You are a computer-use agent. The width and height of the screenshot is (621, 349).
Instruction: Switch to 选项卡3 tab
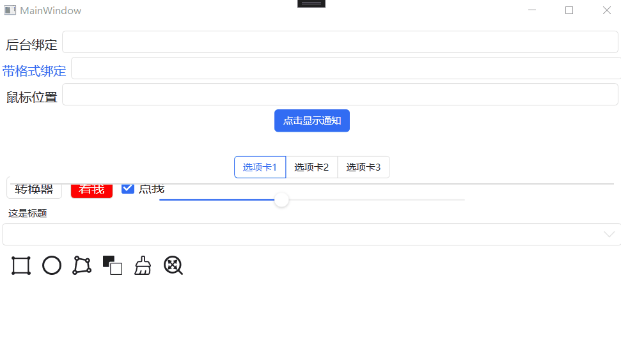coord(363,167)
